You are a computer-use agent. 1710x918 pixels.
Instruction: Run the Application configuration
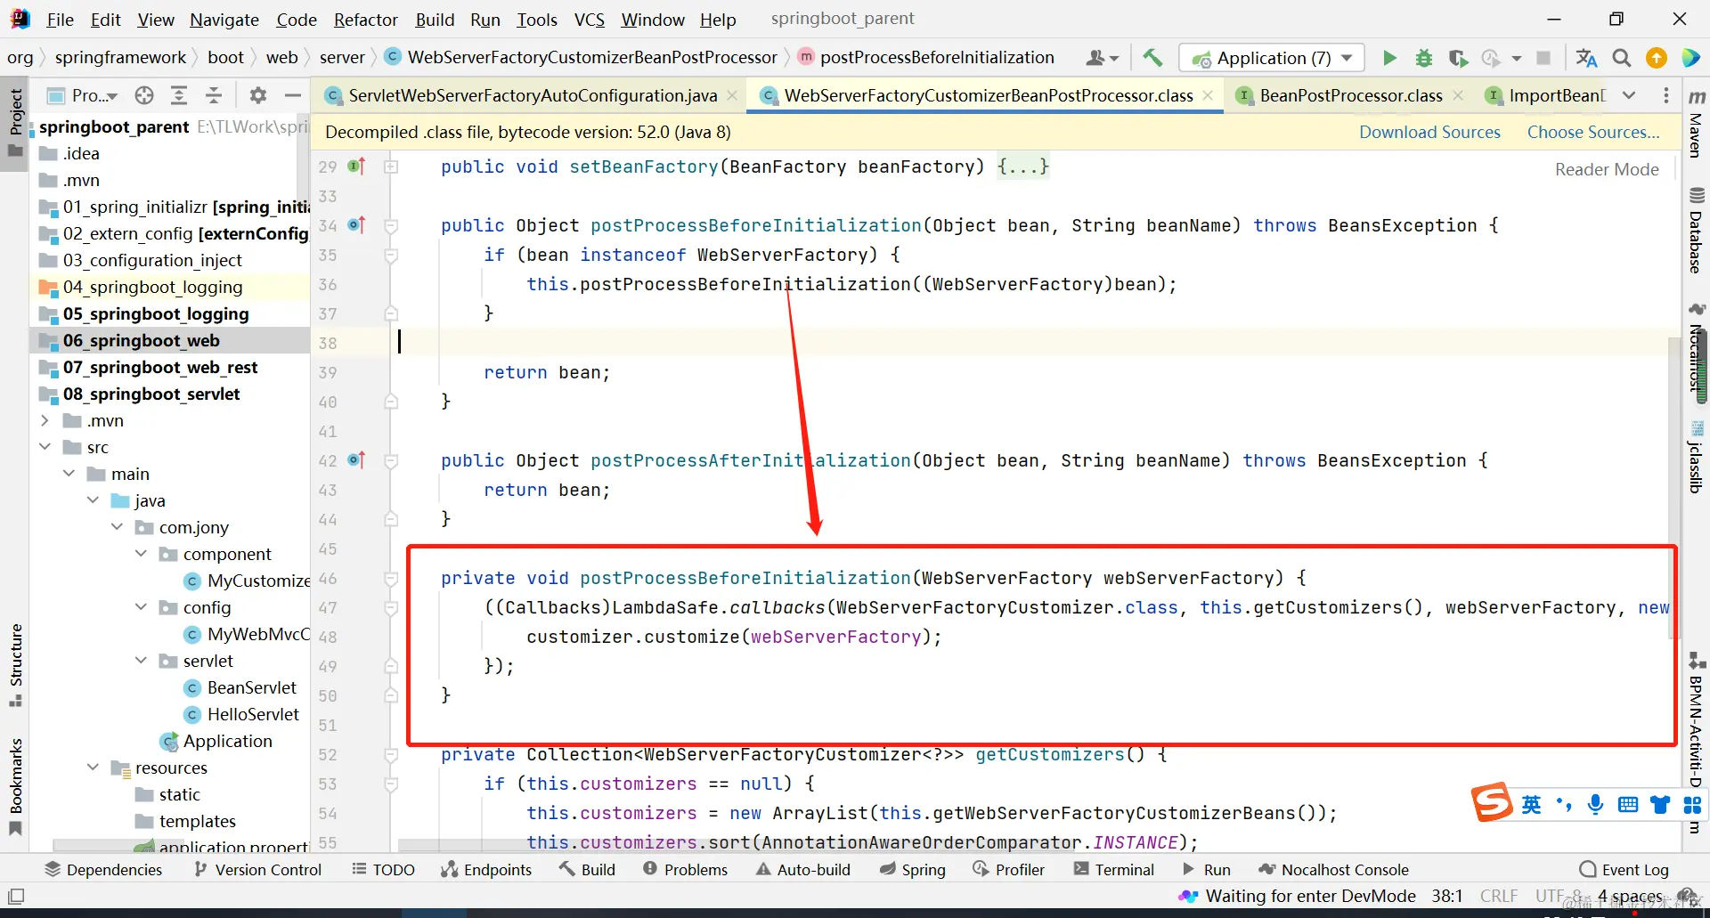pos(1389,58)
